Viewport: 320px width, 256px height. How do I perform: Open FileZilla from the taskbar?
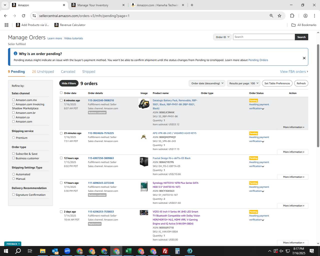pyautogui.click(x=165, y=251)
